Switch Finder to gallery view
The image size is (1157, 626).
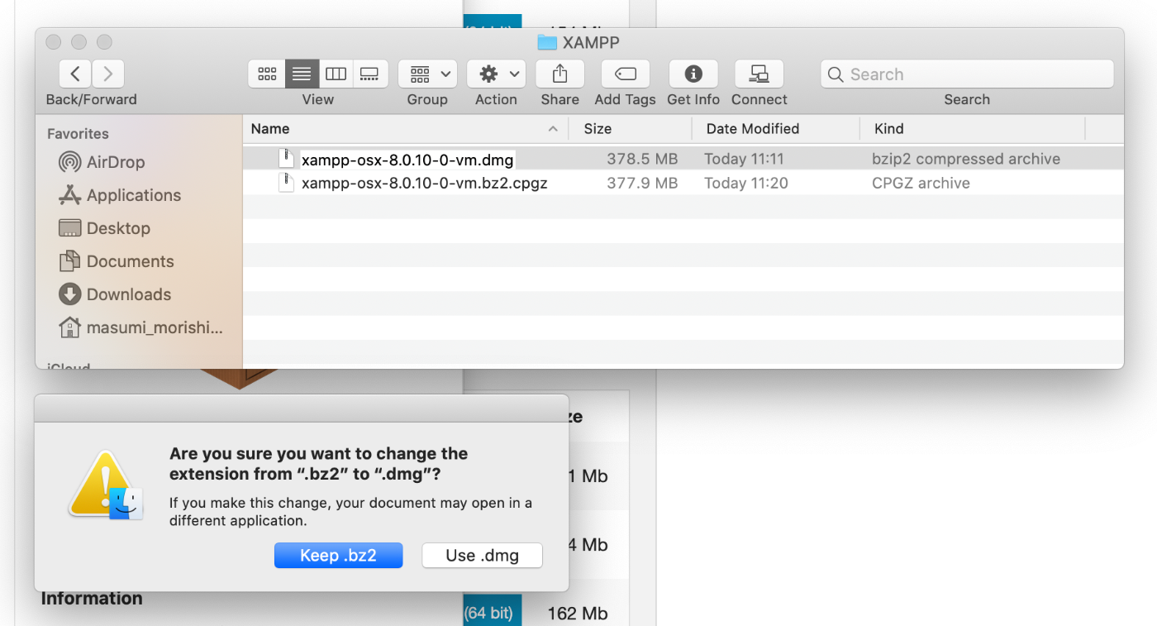point(369,74)
